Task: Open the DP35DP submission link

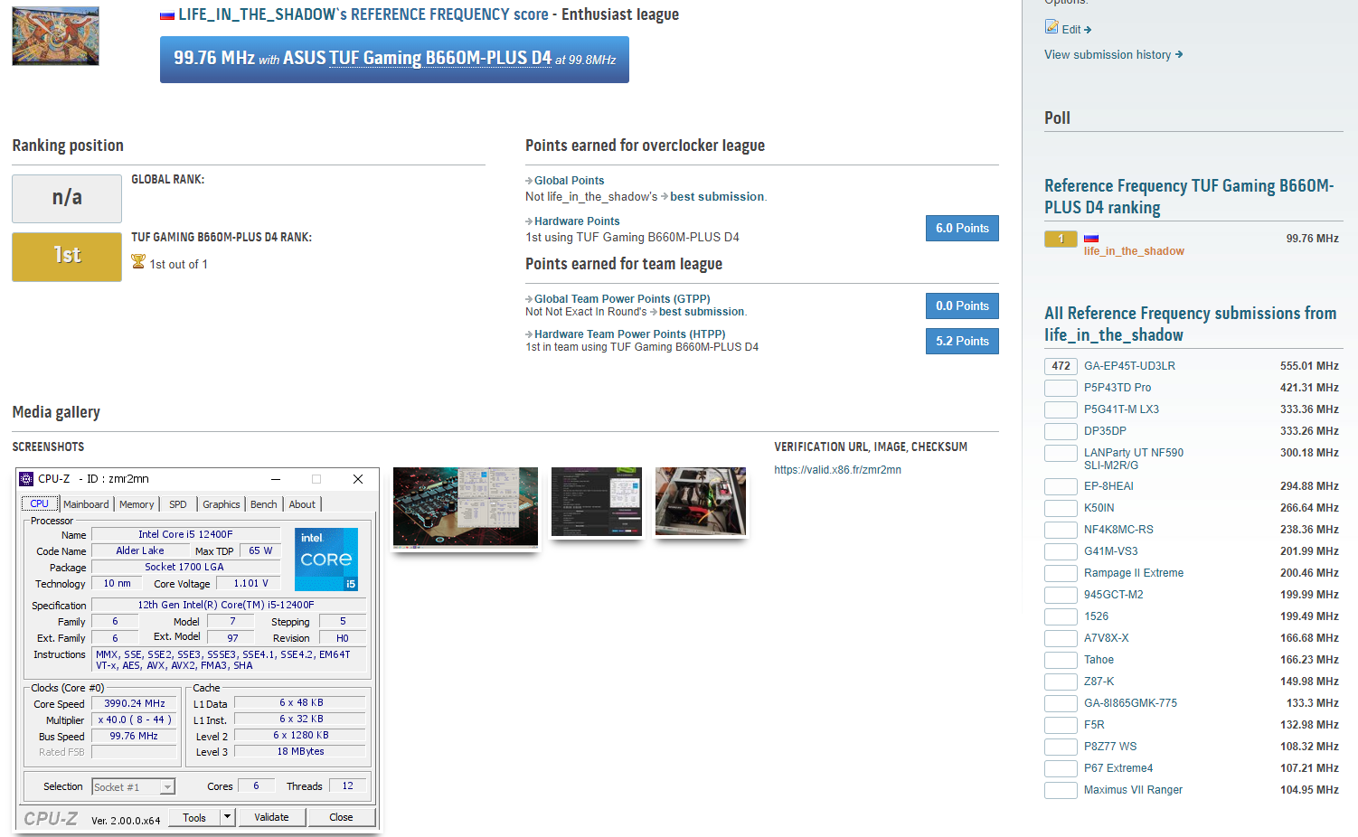Action: (x=1105, y=431)
